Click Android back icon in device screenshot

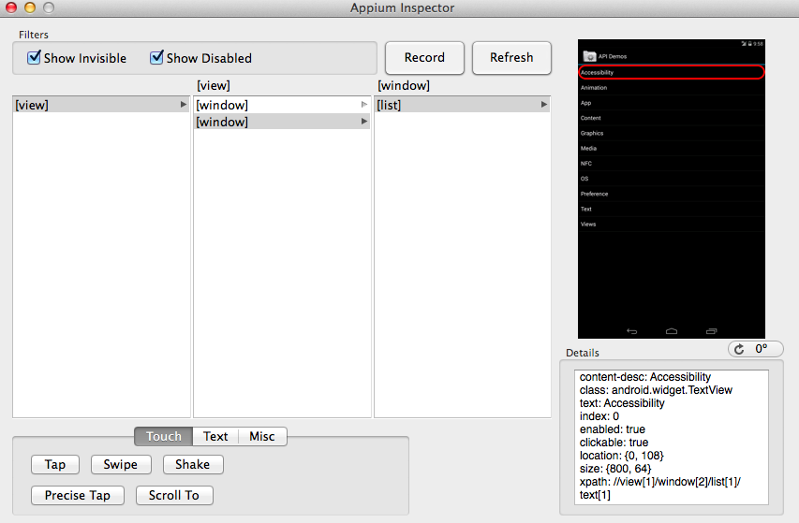pos(632,331)
